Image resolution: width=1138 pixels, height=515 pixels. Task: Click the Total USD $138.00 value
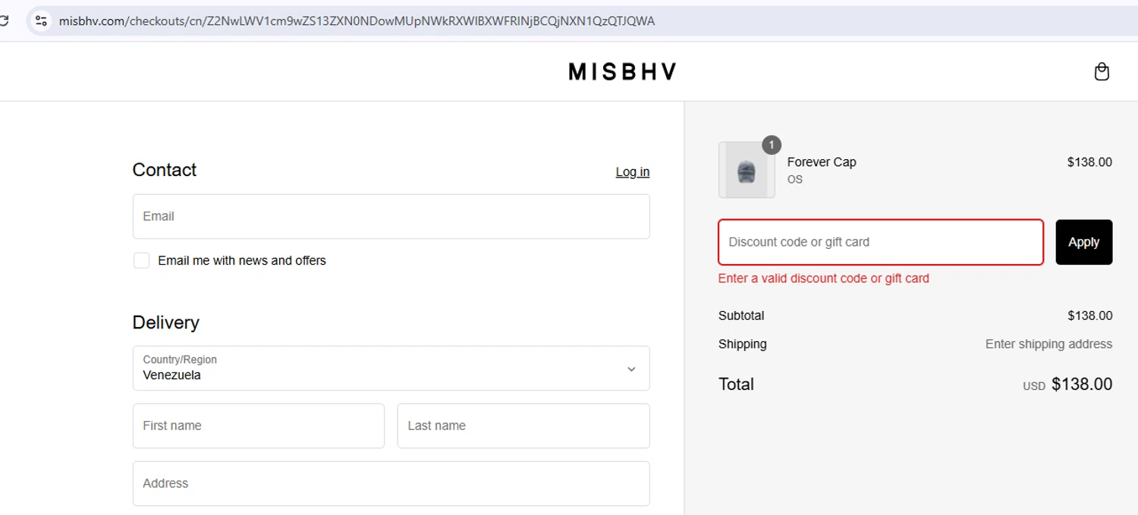click(x=1067, y=385)
